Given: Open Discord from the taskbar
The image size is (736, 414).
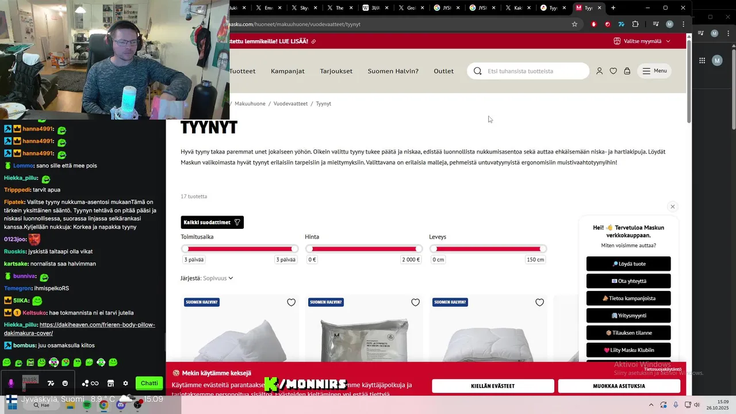Looking at the screenshot, I should point(120,405).
